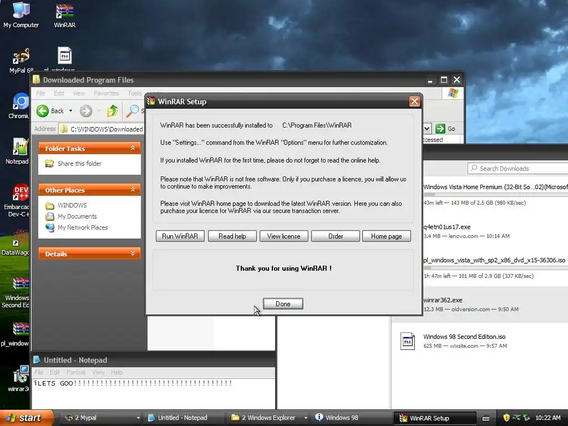Select the winrar3 installer icon on desktop
The width and height of the screenshot is (568, 426).
pyautogui.click(x=21, y=379)
